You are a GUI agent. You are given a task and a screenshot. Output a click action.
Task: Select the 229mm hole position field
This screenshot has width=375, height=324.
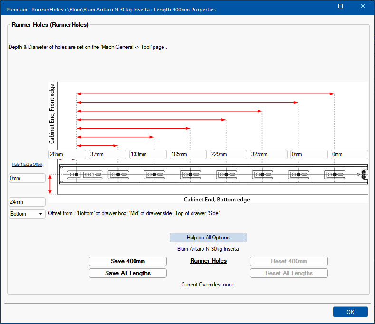point(228,154)
